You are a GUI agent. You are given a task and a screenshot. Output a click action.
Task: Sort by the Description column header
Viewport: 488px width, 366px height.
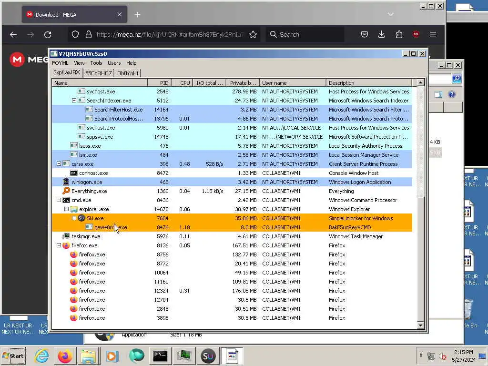(369, 83)
